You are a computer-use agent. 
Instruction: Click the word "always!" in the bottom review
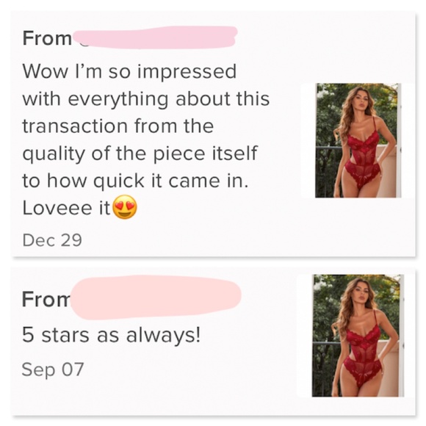(164, 335)
